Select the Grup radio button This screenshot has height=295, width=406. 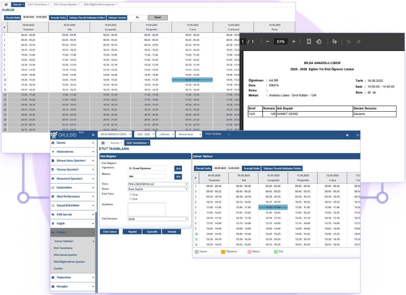pos(131,194)
